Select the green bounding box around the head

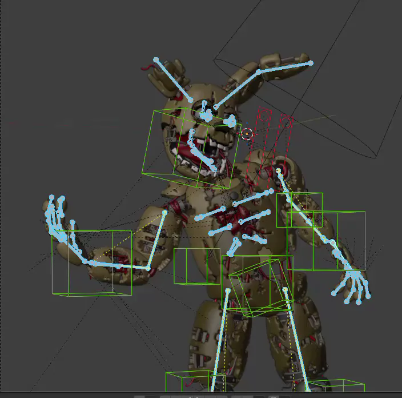[x=191, y=148]
